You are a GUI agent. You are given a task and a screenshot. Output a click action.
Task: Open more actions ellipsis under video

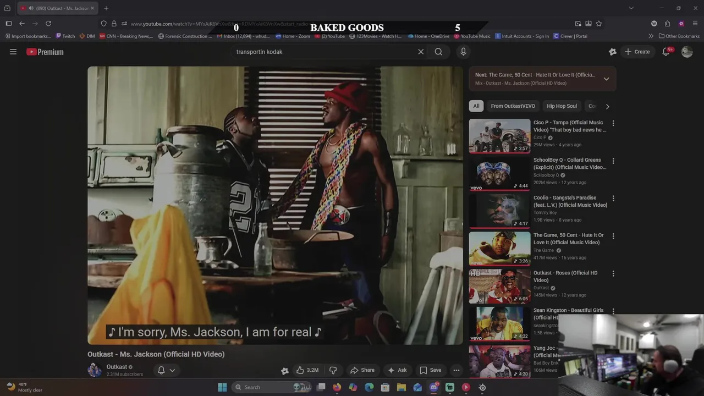(457, 370)
